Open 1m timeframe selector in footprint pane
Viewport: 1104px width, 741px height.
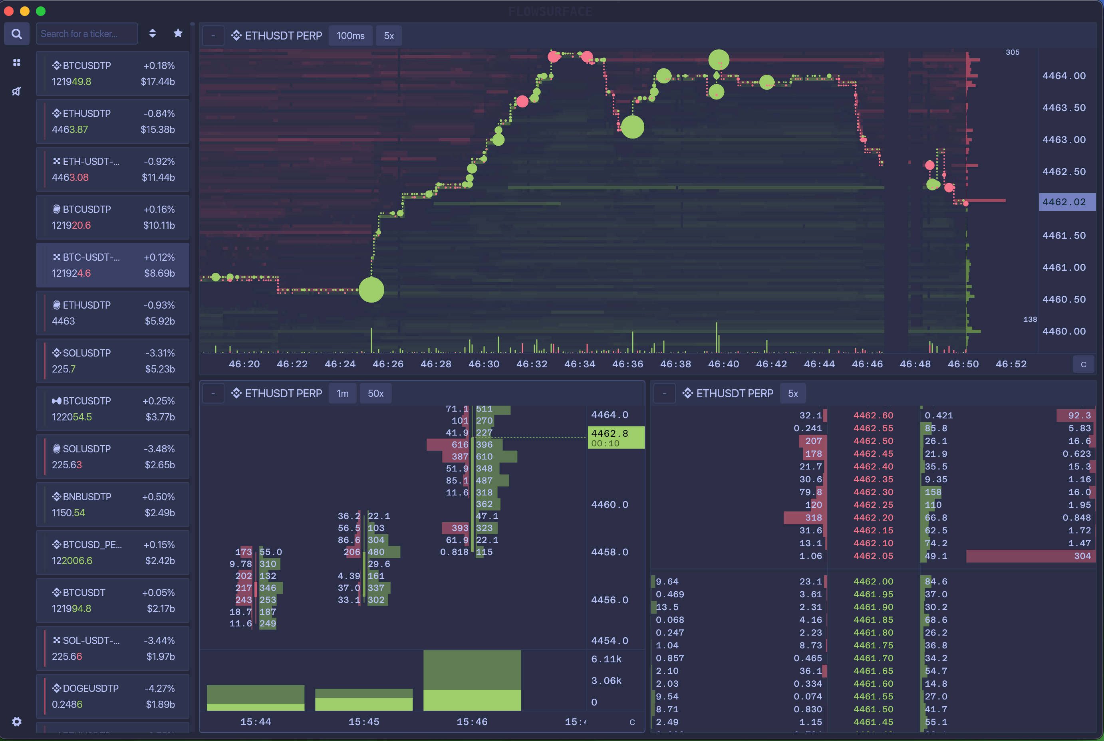342,393
